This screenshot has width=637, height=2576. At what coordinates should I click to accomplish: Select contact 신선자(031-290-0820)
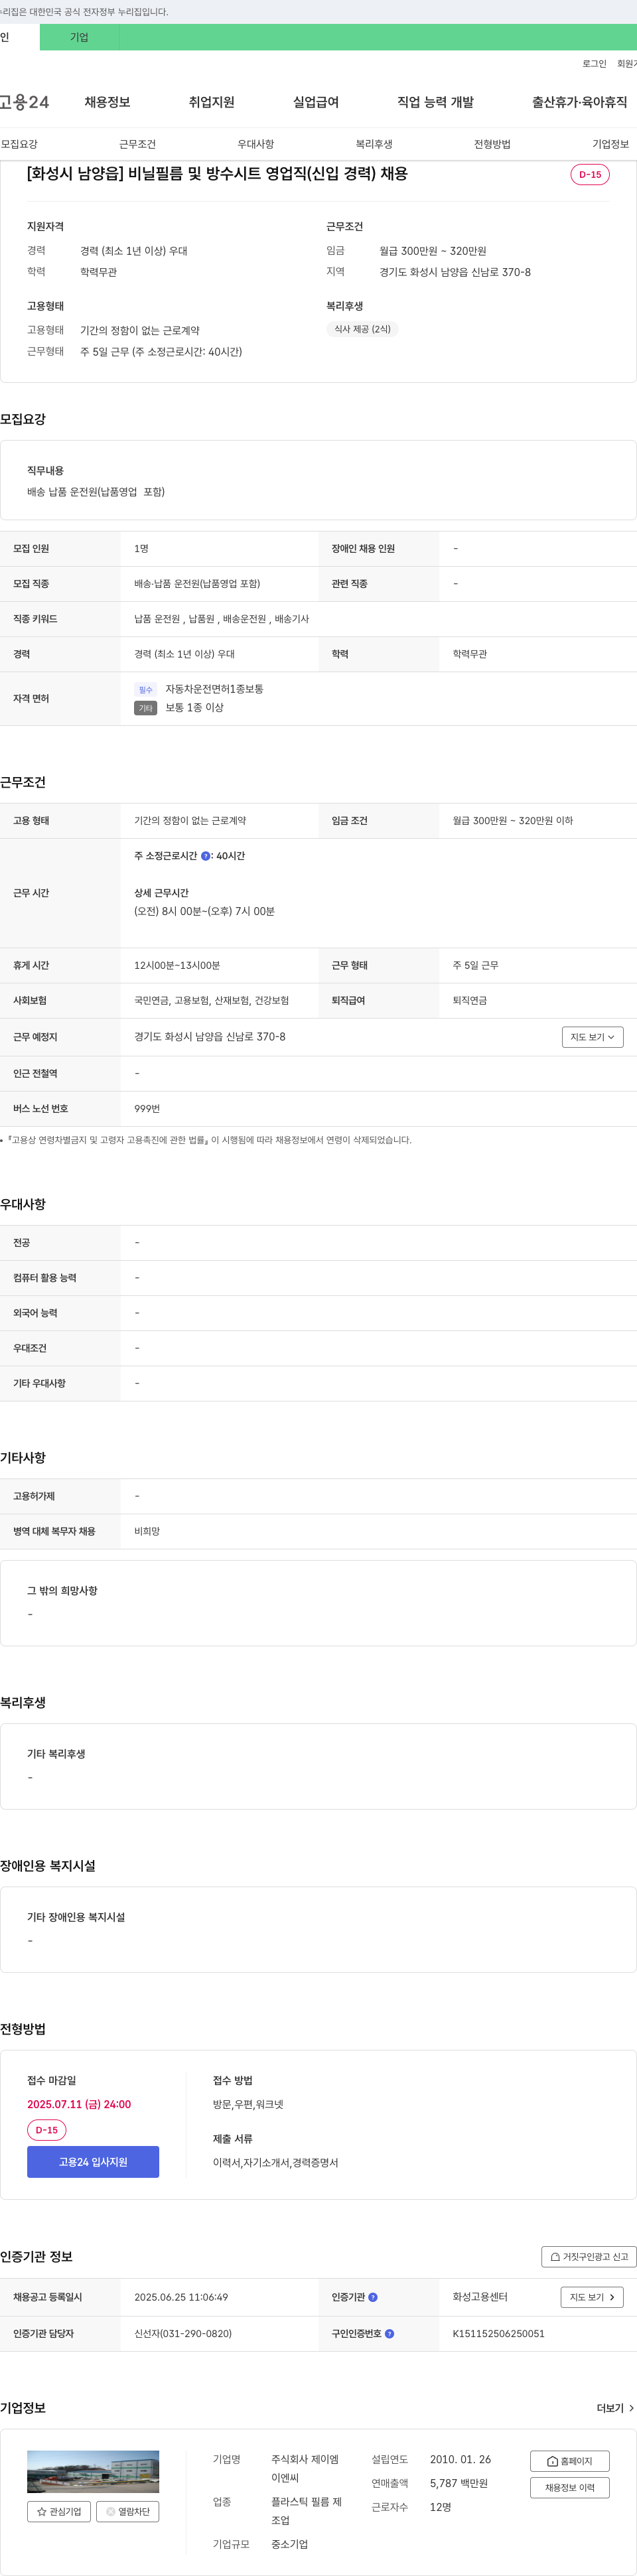[x=183, y=2334]
